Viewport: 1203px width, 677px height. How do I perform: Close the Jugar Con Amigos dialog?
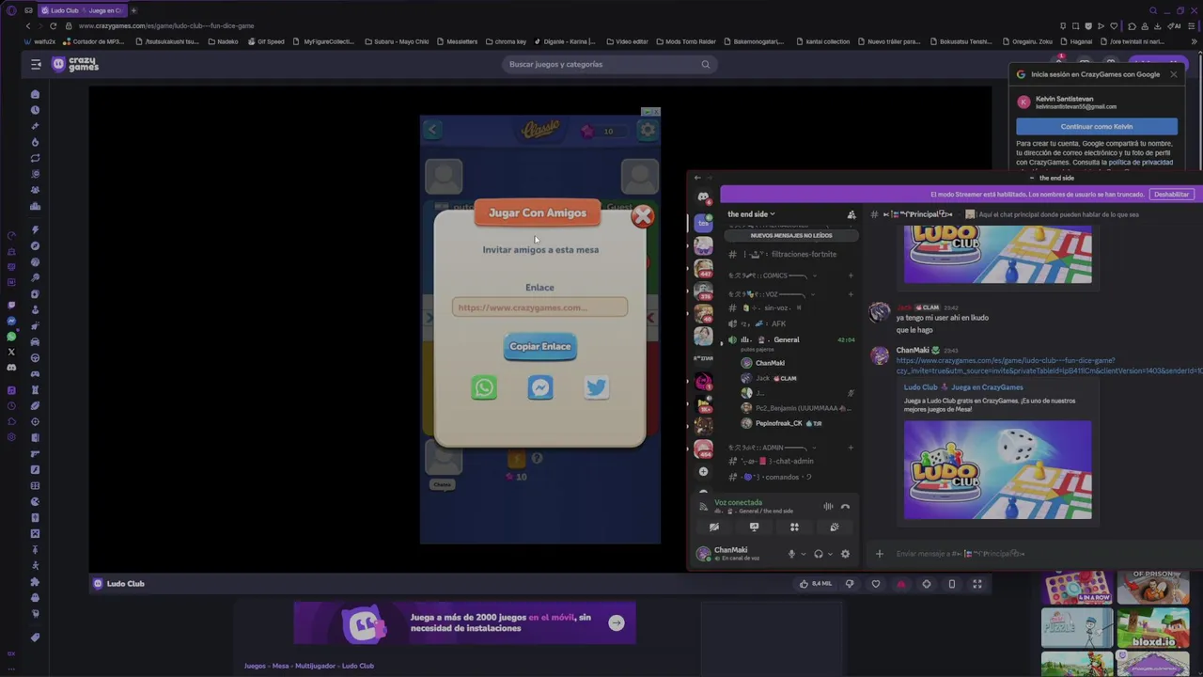[642, 217]
